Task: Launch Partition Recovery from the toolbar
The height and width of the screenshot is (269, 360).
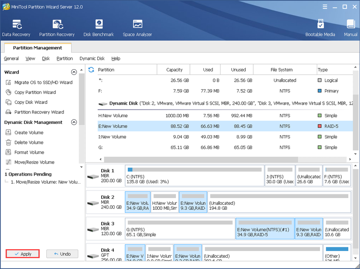Action: pos(57,28)
